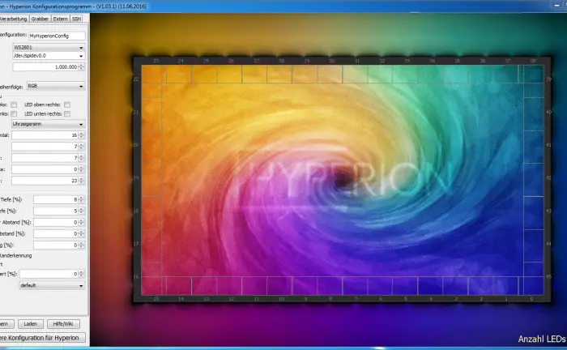567x350 pixels.
Task: Click the Randerkennung section label
Action: [x=16, y=256]
